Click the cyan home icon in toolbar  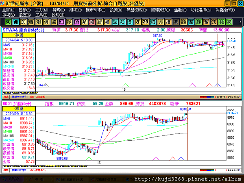click(15, 22)
